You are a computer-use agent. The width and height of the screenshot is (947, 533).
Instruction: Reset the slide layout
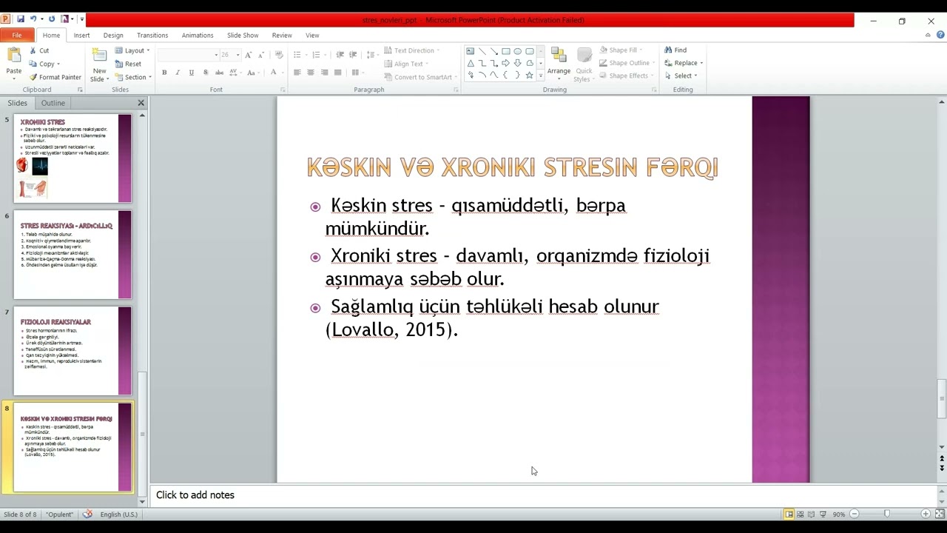click(128, 64)
